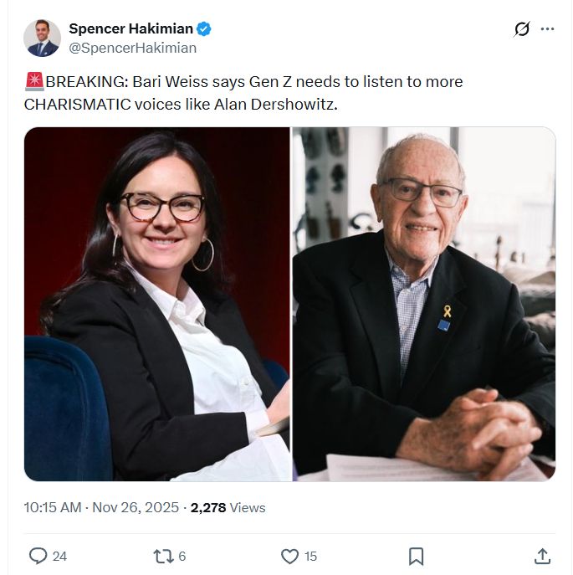The image size is (573, 575).
Task: Open the three-dot more options menu
Action: (x=547, y=29)
